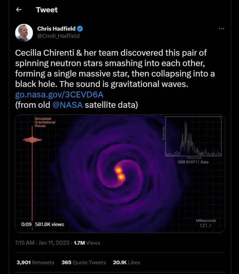Open the 365 Quote Tweets
Screen dimensions: 239x274
pyautogui.click(x=84, y=263)
